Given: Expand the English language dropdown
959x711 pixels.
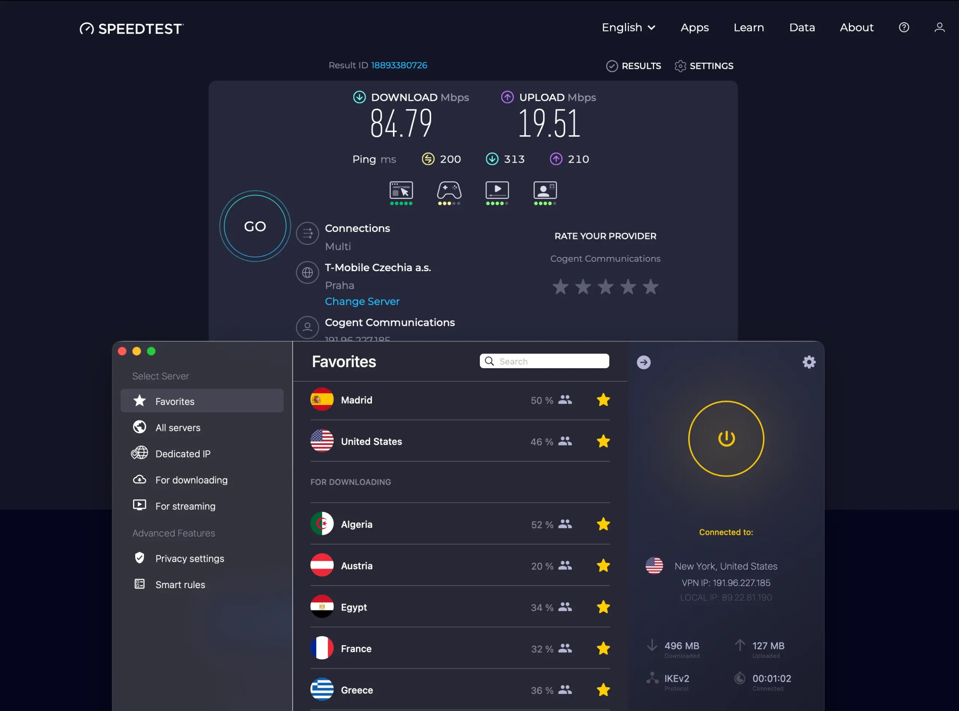Looking at the screenshot, I should pyautogui.click(x=628, y=28).
